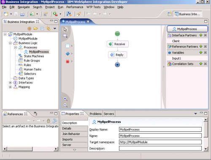The height and width of the screenshot is (160, 211).
Task: Select the Client interface partner
Action: tap(176, 41)
